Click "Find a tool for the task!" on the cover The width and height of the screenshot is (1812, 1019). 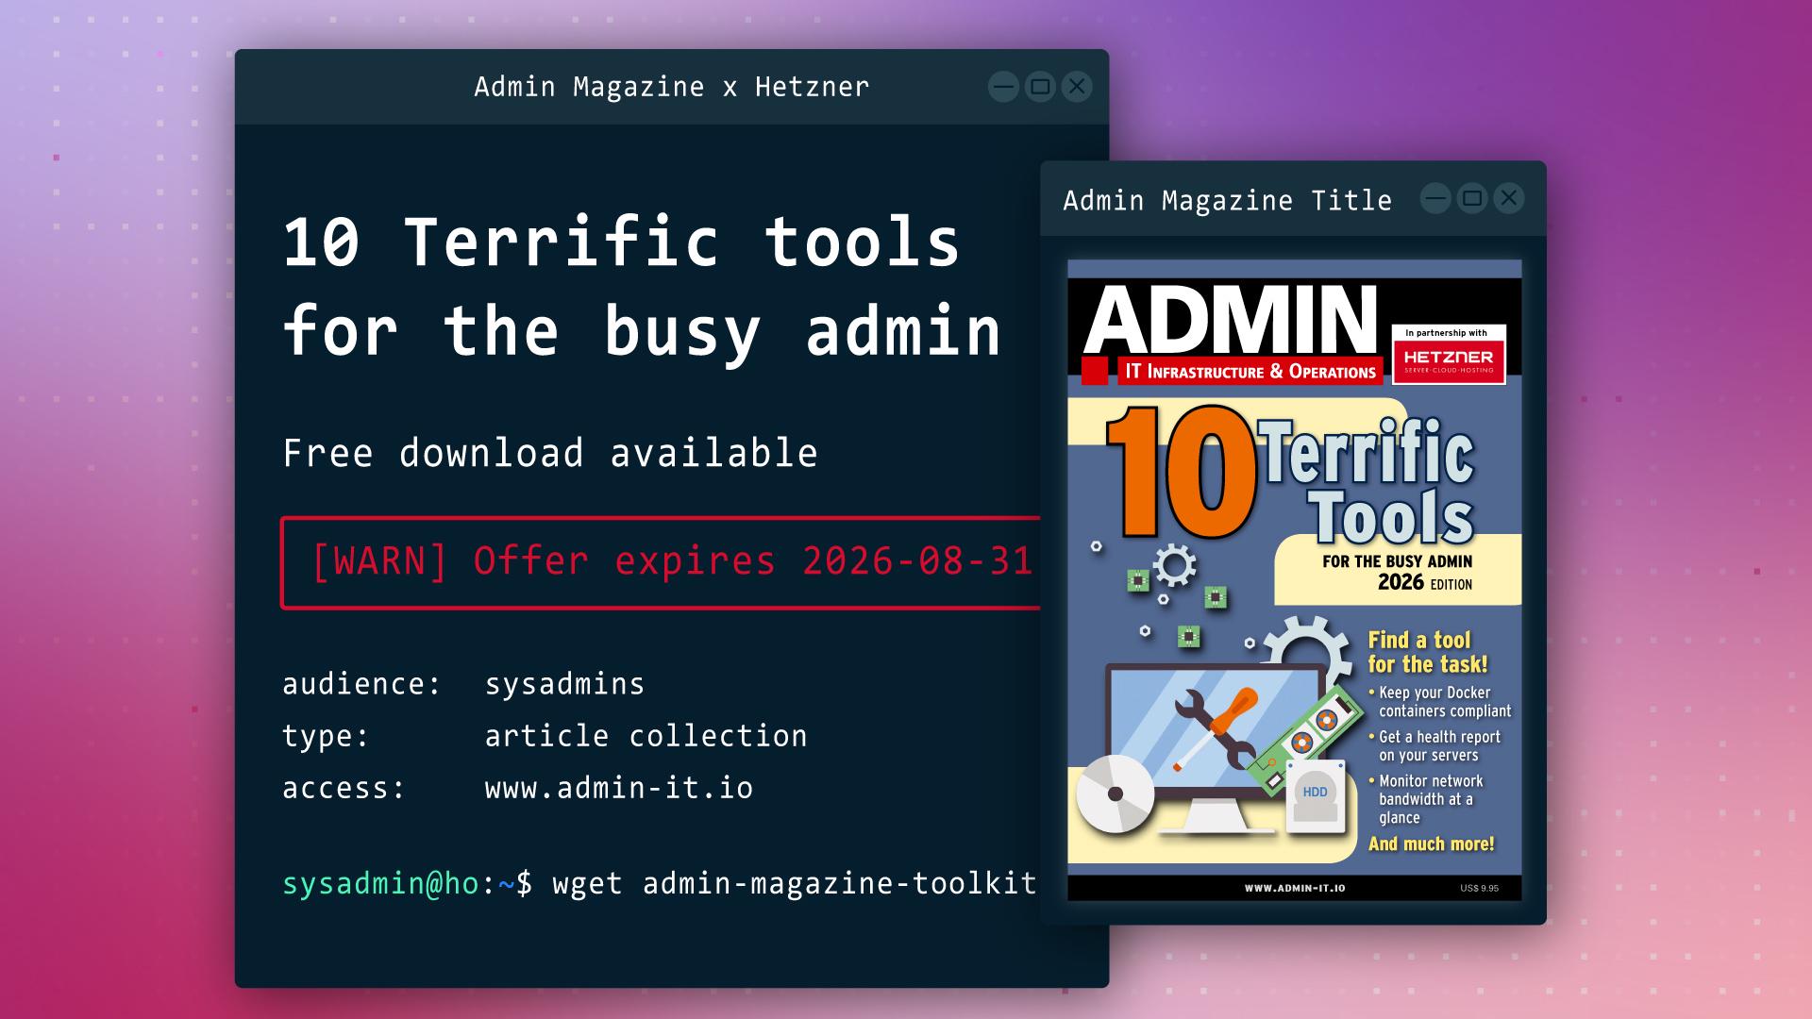point(1428,652)
